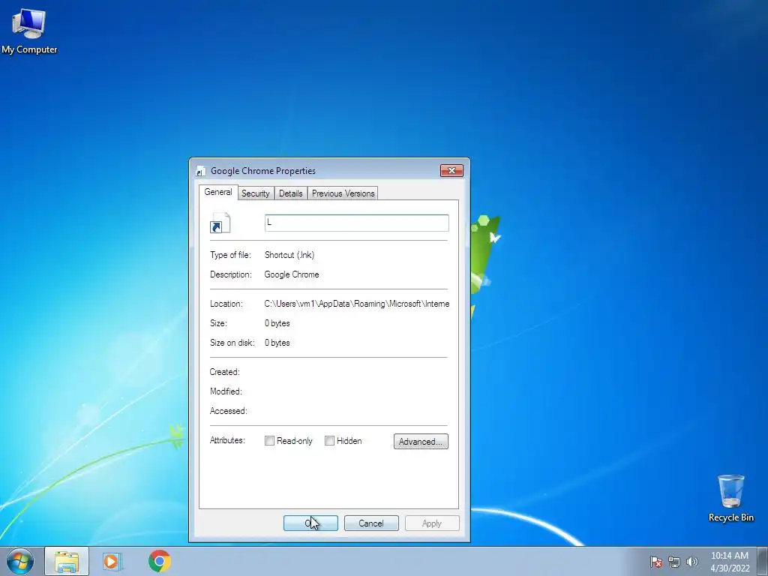The image size is (768, 576).
Task: Switch to the Details tab
Action: 290,193
